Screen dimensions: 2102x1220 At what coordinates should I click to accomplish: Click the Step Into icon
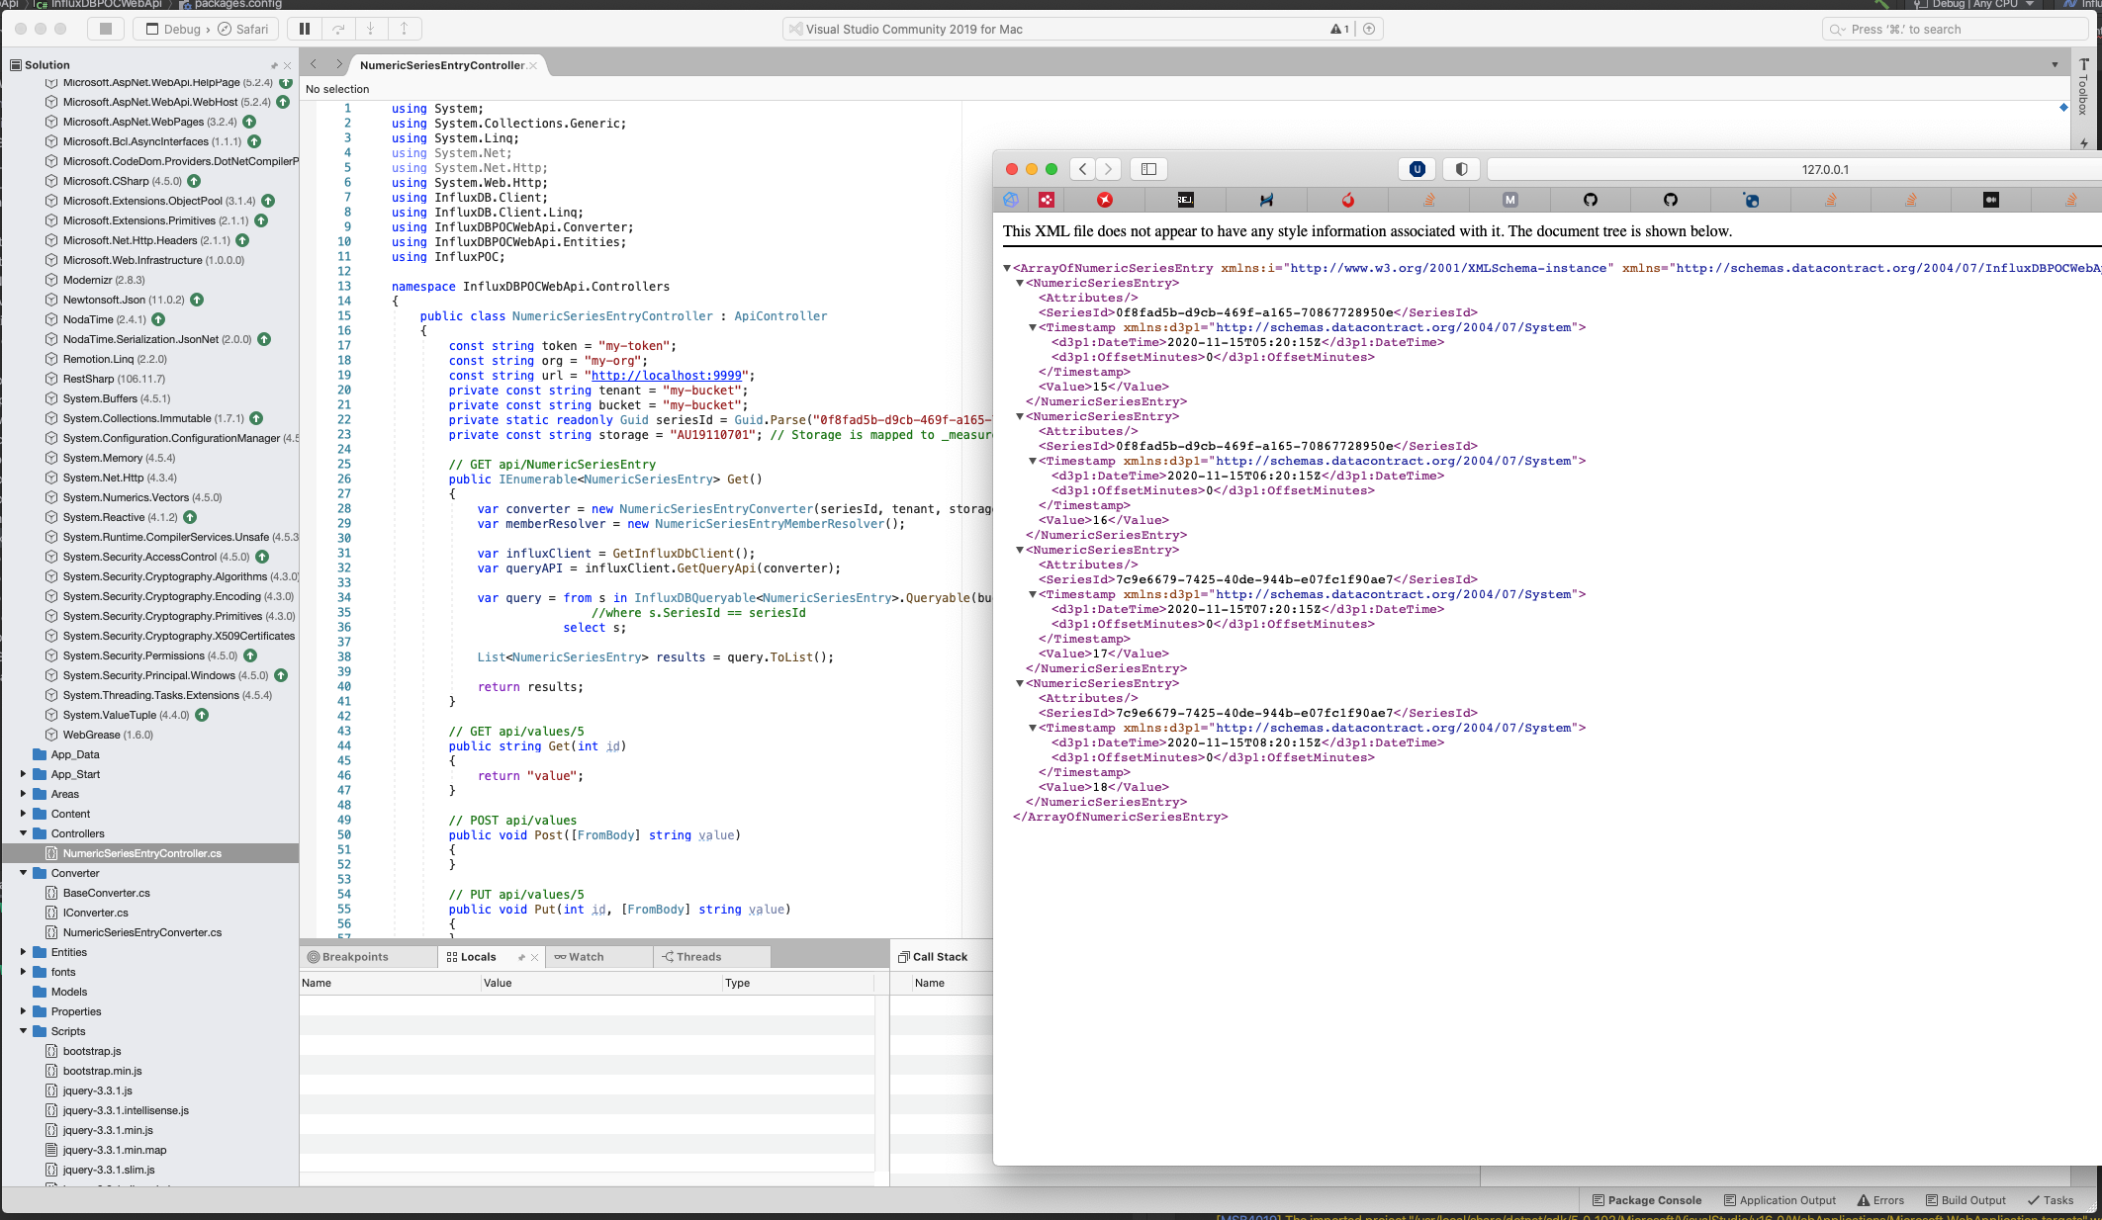tap(371, 29)
